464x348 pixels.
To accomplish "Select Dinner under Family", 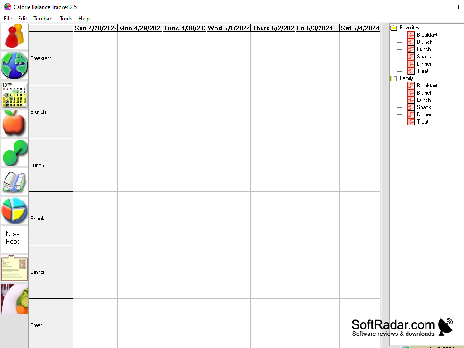I will click(x=424, y=114).
